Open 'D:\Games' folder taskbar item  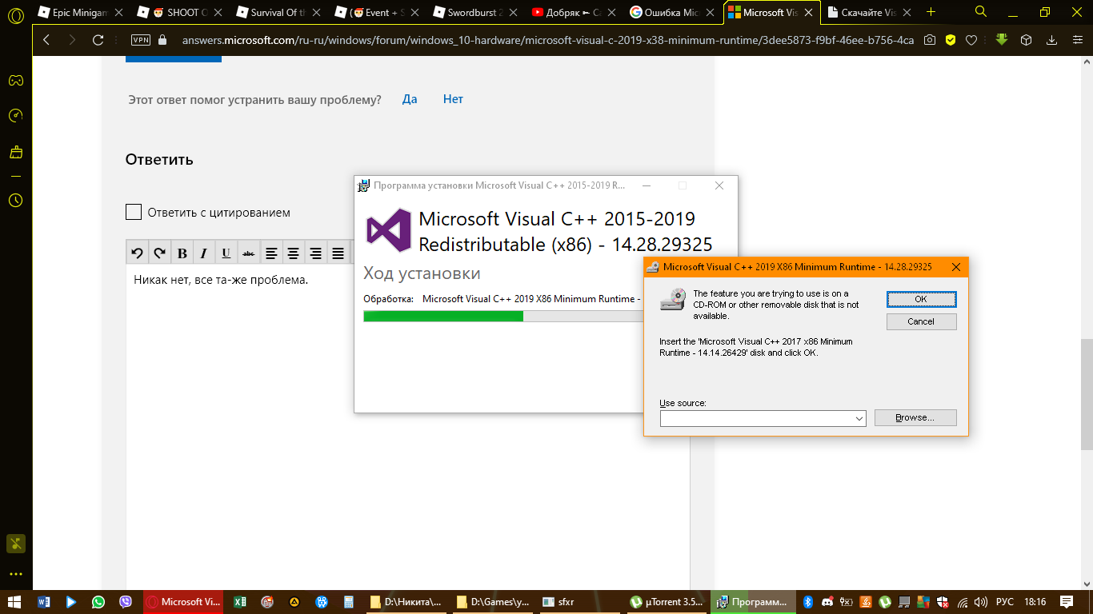pos(492,602)
